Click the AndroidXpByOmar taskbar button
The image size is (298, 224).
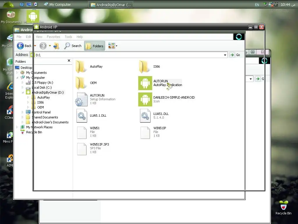point(111,5)
